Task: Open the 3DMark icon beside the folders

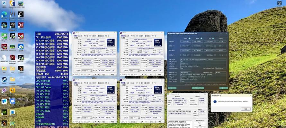Action: tap(21, 68)
